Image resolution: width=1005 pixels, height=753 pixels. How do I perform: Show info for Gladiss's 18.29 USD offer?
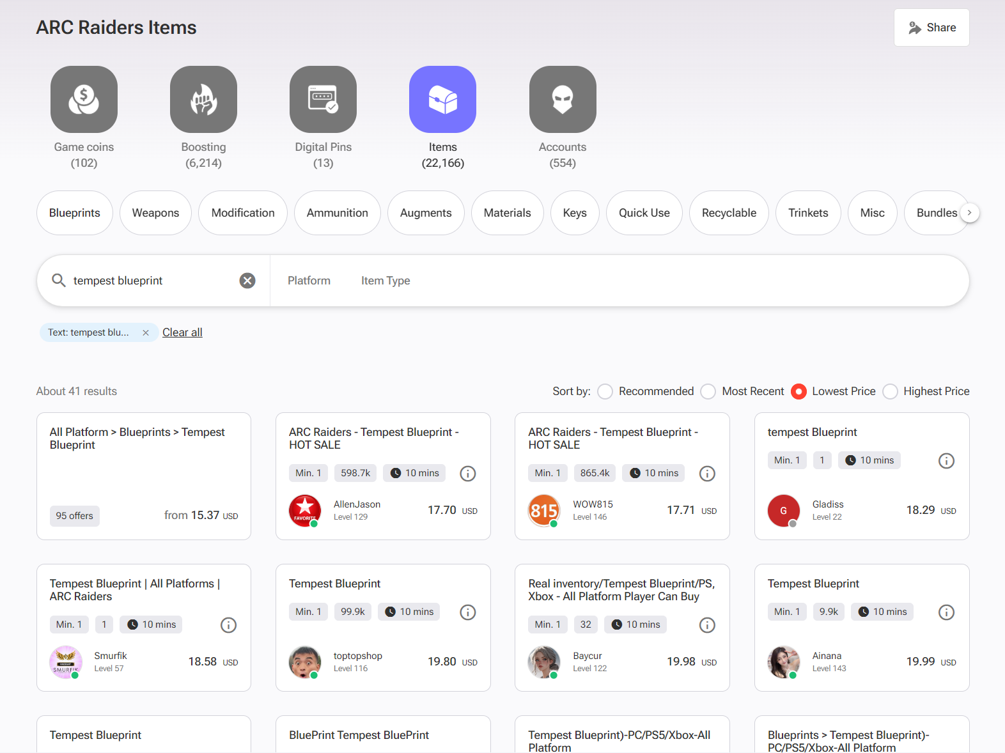click(x=946, y=460)
